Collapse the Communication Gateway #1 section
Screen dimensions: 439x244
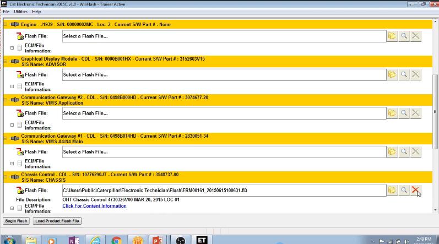[x=6, y=138]
